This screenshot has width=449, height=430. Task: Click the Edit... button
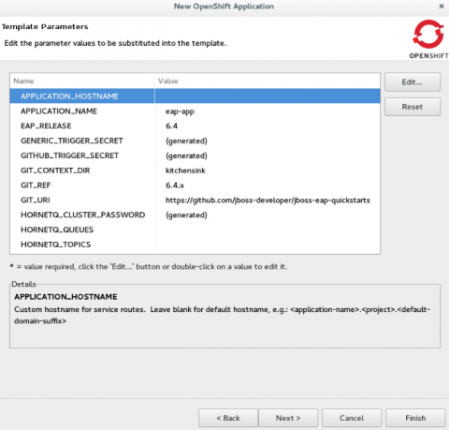[413, 82]
